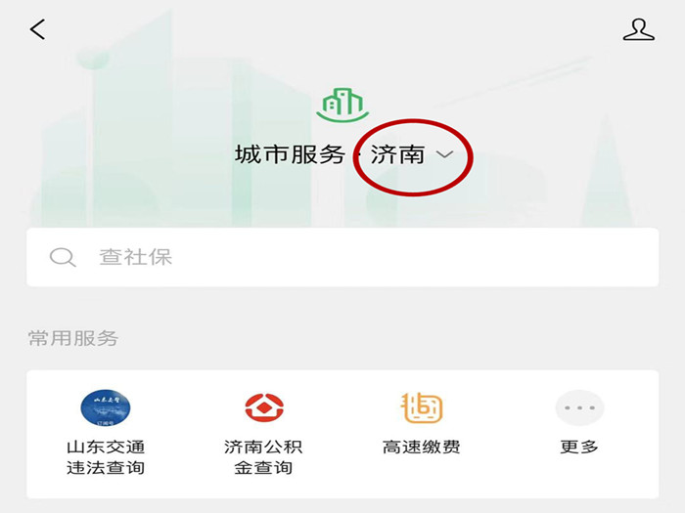
Task: Tap the green city buildings logo
Action: (342, 105)
